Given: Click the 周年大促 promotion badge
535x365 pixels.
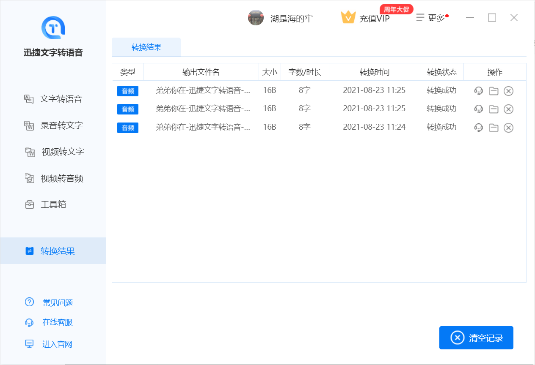Looking at the screenshot, I should (397, 9).
